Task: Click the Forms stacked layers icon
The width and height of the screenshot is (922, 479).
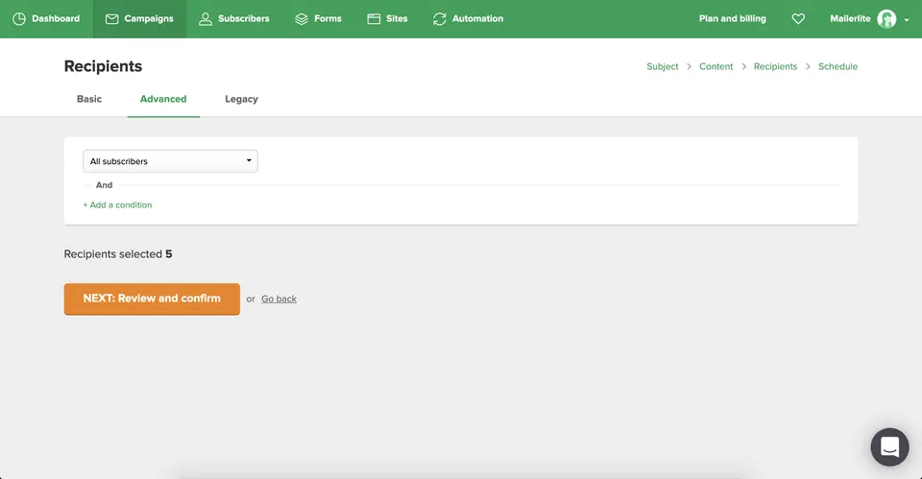Action: (x=302, y=19)
